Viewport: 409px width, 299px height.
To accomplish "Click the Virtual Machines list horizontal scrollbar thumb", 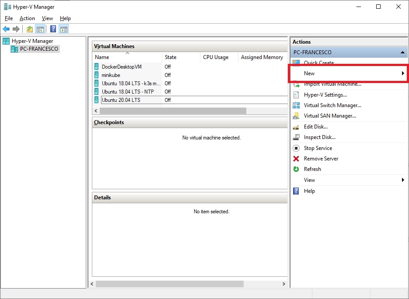I will 173,111.
